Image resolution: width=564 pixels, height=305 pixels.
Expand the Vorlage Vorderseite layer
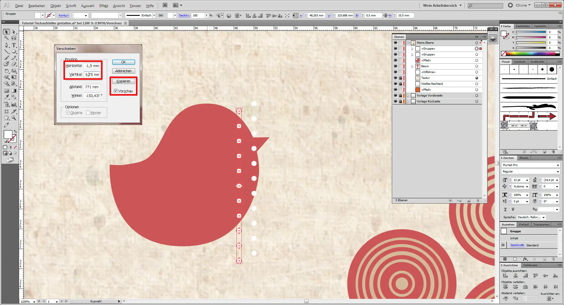(408, 96)
